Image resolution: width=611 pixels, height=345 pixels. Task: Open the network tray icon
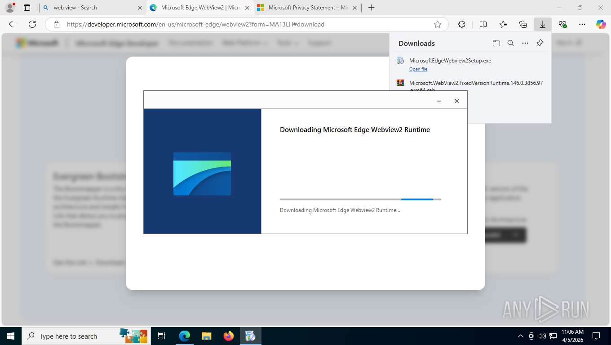click(553, 336)
